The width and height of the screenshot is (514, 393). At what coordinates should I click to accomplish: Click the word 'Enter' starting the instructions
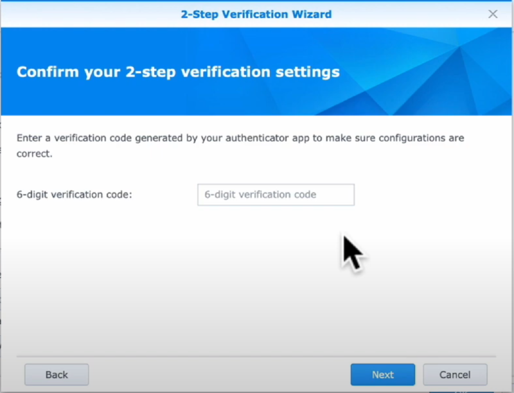(30, 138)
